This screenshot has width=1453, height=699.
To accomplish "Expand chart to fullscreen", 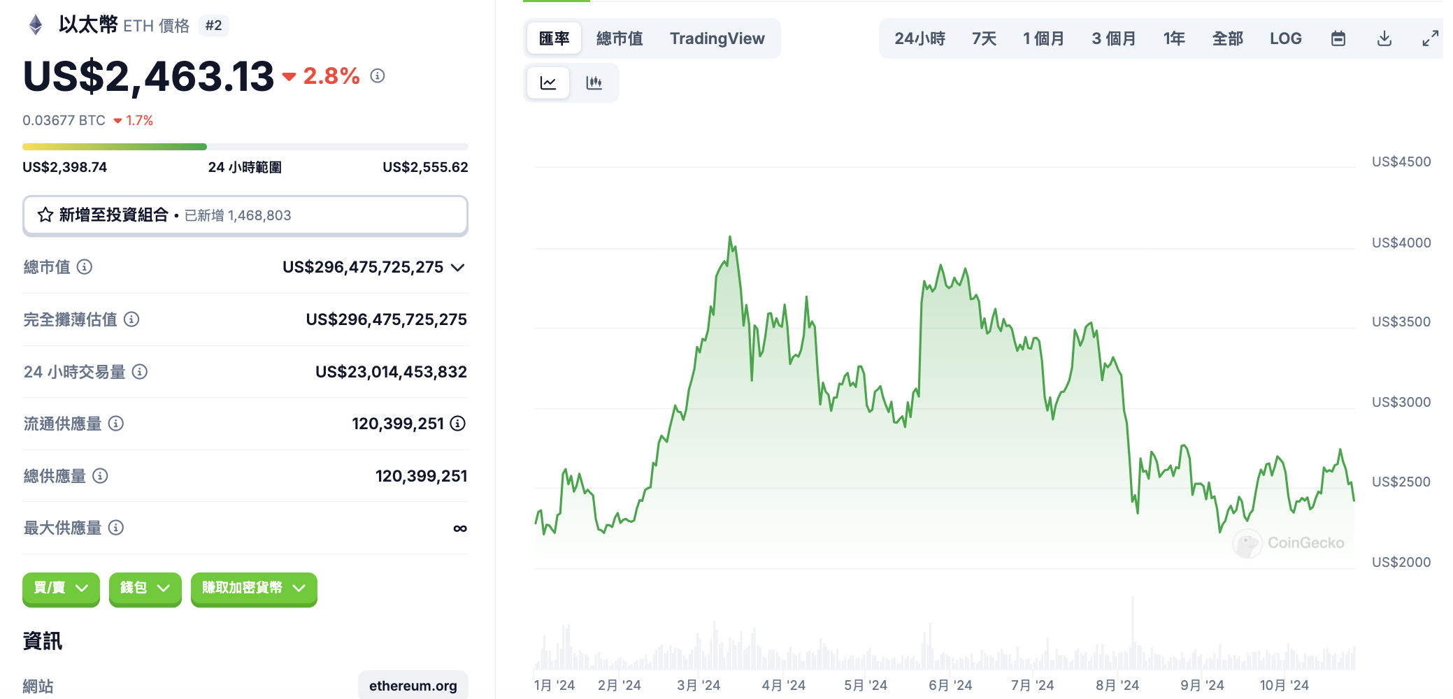I will click(x=1430, y=38).
